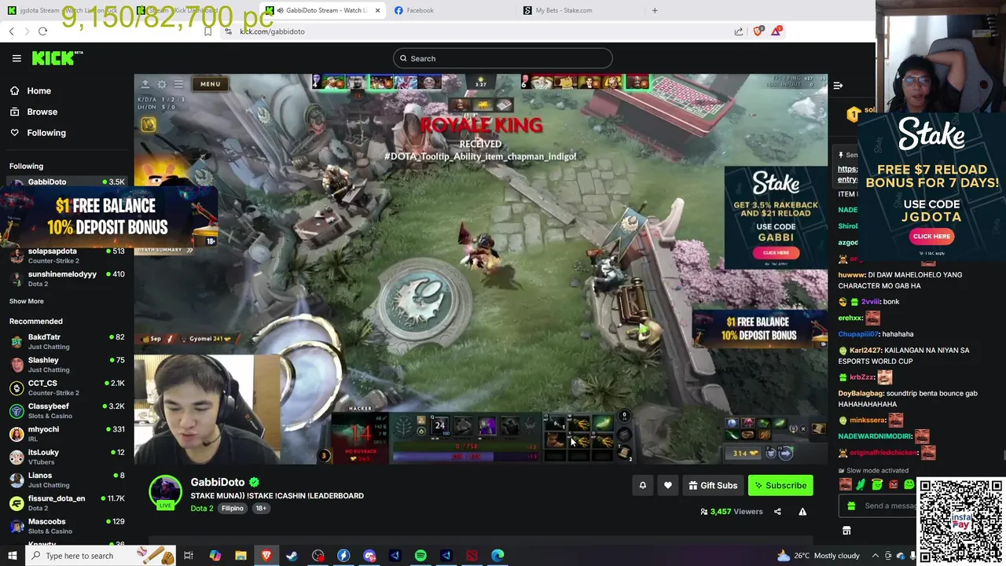Click in the Kick search field

pyautogui.click(x=503, y=58)
